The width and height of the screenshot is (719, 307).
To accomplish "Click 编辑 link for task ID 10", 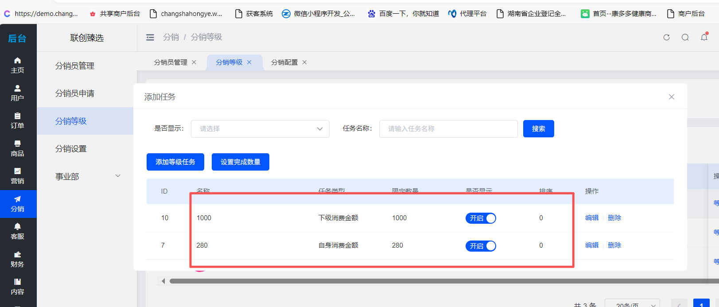I will [x=591, y=218].
